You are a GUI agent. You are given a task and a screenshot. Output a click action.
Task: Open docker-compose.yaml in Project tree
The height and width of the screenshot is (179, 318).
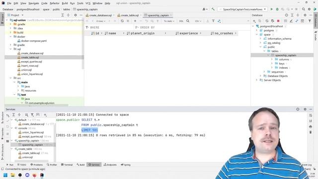tap(34, 41)
